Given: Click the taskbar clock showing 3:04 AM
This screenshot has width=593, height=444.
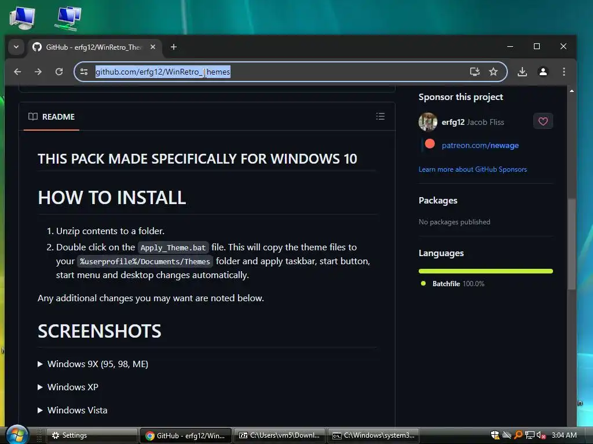Looking at the screenshot, I should 564,435.
